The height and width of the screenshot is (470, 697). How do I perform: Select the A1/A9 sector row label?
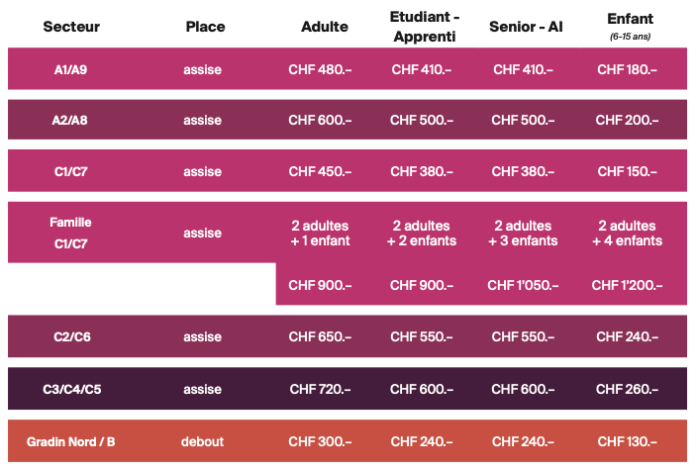(x=70, y=69)
